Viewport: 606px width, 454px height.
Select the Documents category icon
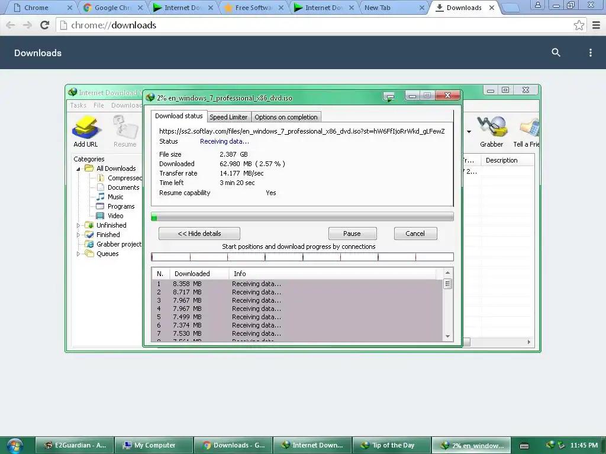101,187
